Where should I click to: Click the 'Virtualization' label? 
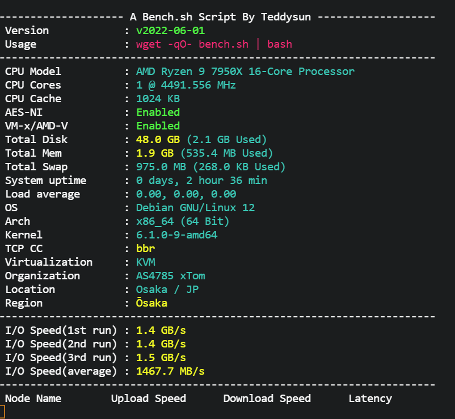click(49, 262)
